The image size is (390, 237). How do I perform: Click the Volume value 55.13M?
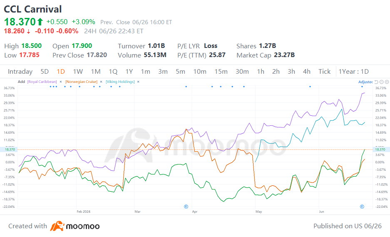click(x=155, y=55)
